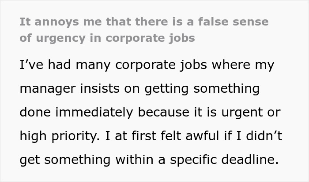Click the word "didn't" in the paragraph
Screen dimensions: 309x182
click(x=264, y=136)
